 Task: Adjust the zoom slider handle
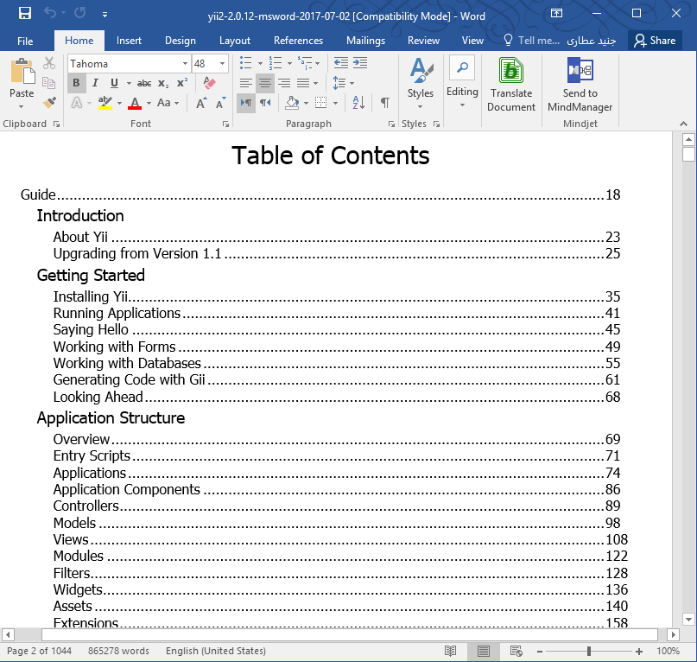click(x=589, y=652)
